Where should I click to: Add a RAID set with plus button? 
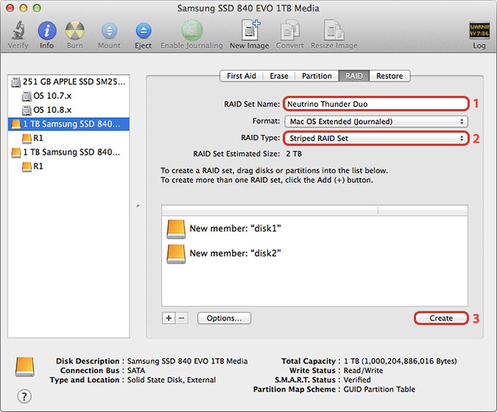pos(169,318)
